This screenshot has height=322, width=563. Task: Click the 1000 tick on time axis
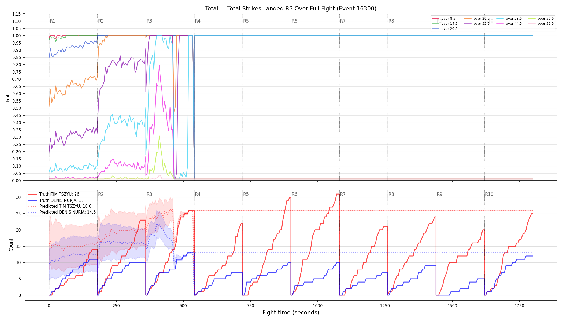[x=318, y=306]
